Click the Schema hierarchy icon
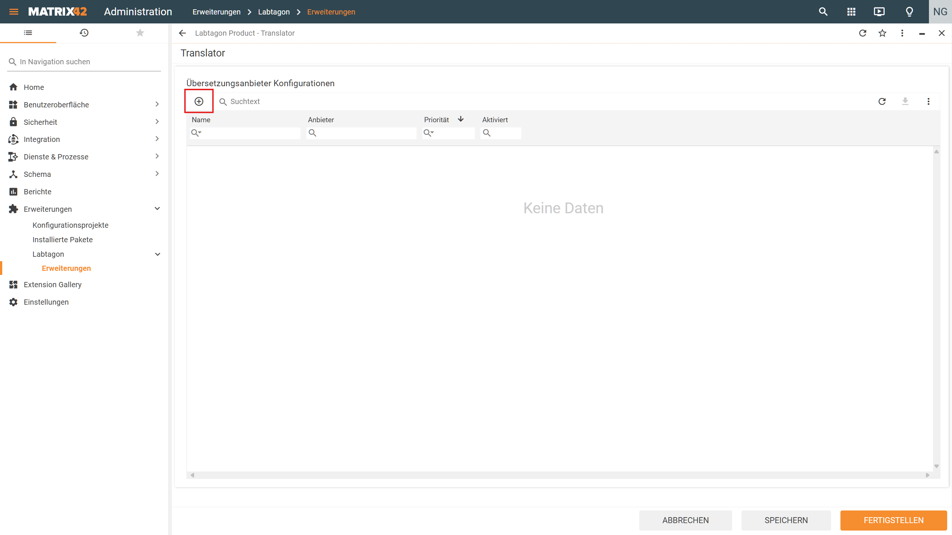 (13, 174)
